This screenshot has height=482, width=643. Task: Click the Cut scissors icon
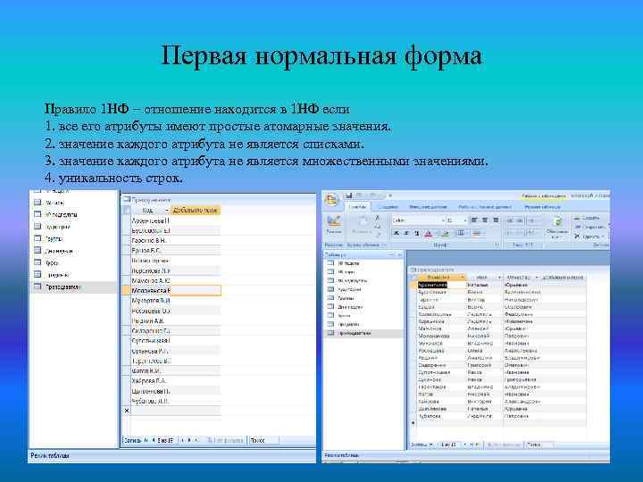click(378, 218)
